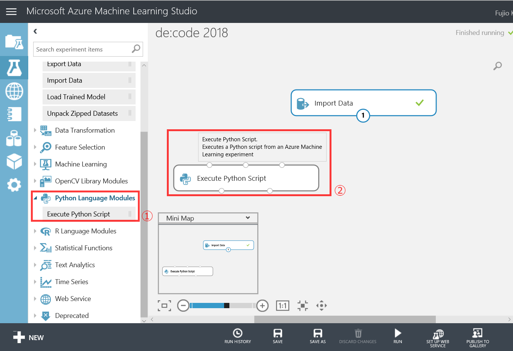Click the de:code 2018 experiment title
Screen dimensions: 513x351
[191, 33]
